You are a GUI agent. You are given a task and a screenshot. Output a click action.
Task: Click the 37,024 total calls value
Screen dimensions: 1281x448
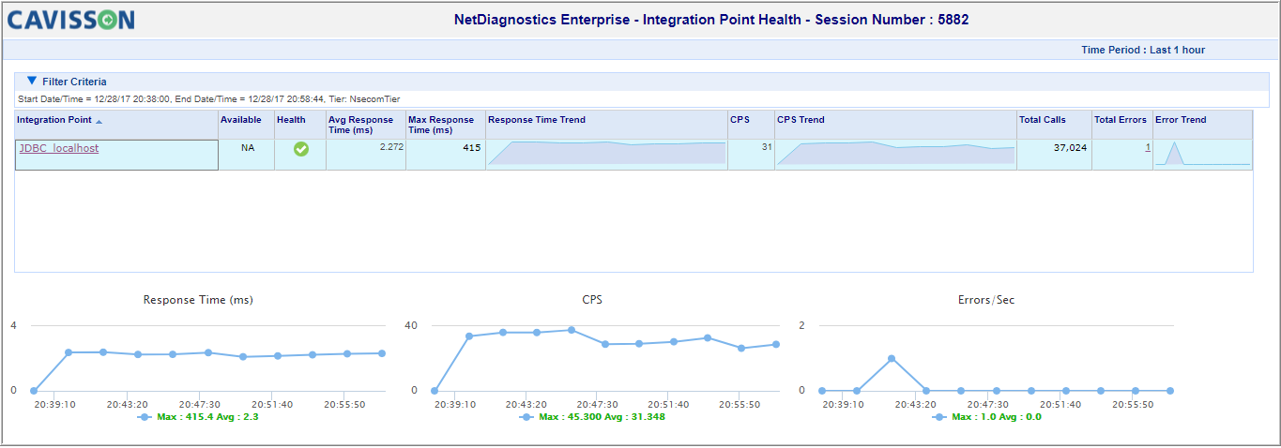1071,147
